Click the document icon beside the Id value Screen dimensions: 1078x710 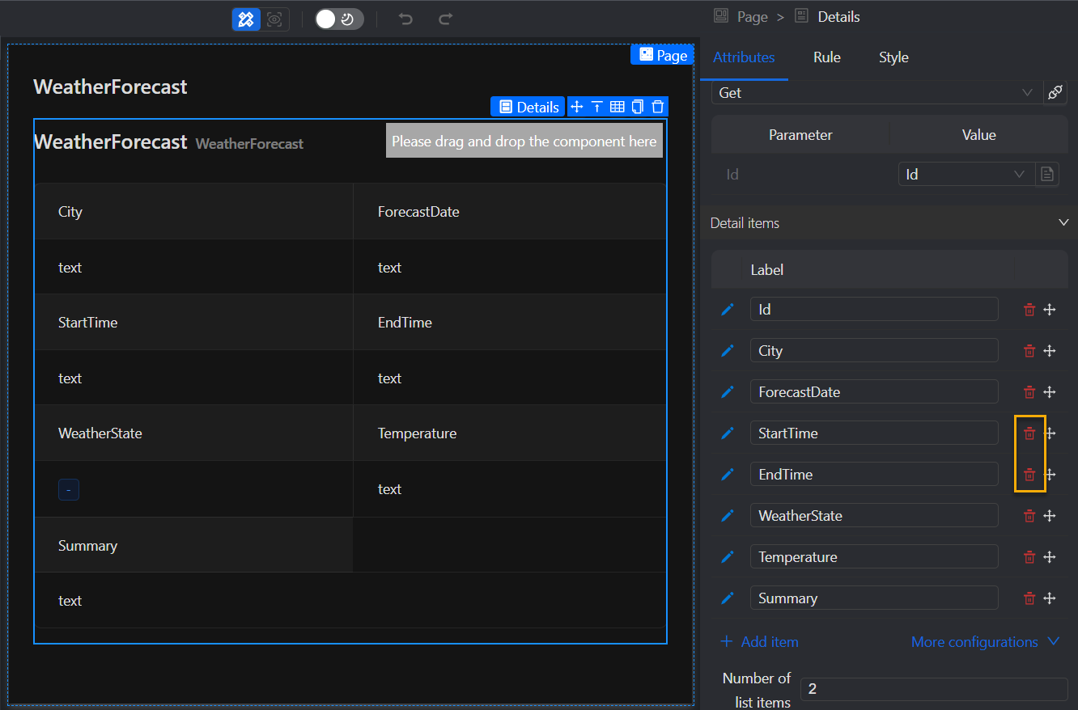point(1047,174)
